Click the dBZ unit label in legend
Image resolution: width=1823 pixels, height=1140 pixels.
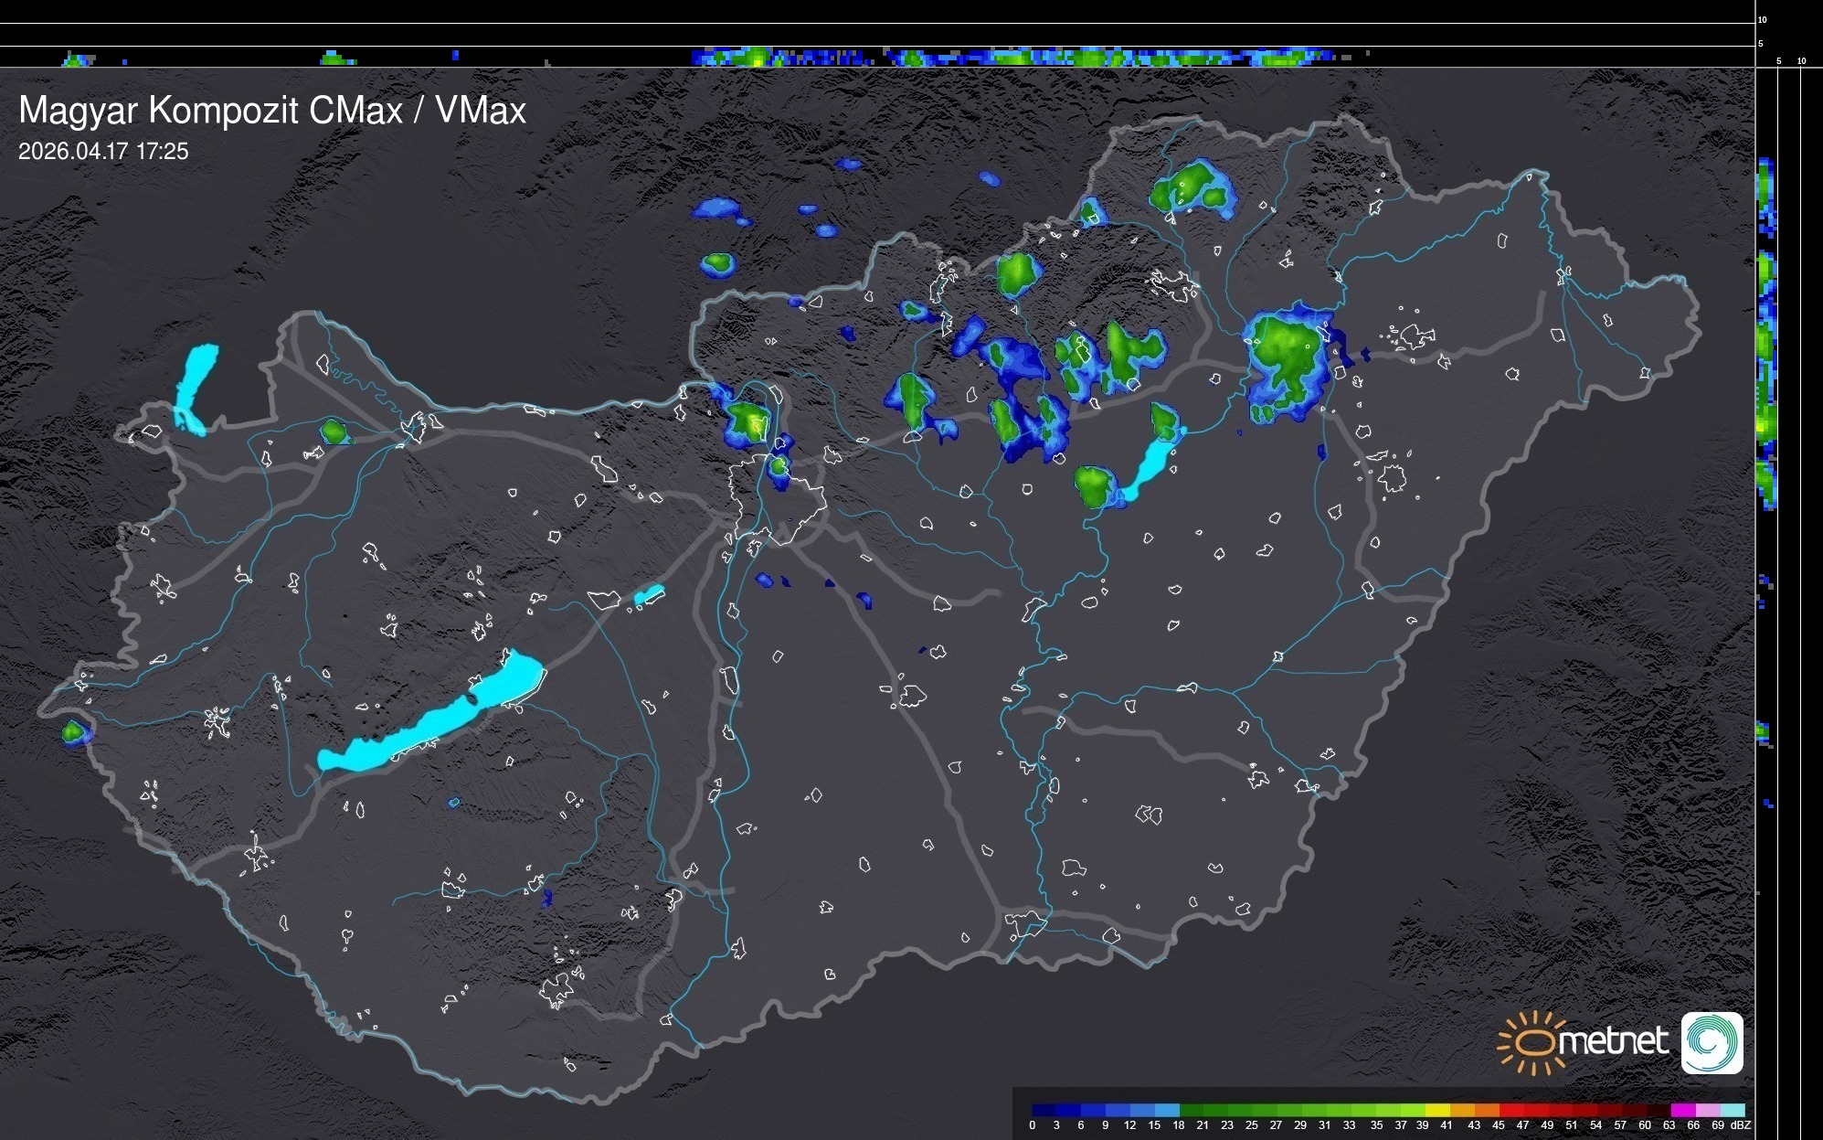[1741, 1125]
